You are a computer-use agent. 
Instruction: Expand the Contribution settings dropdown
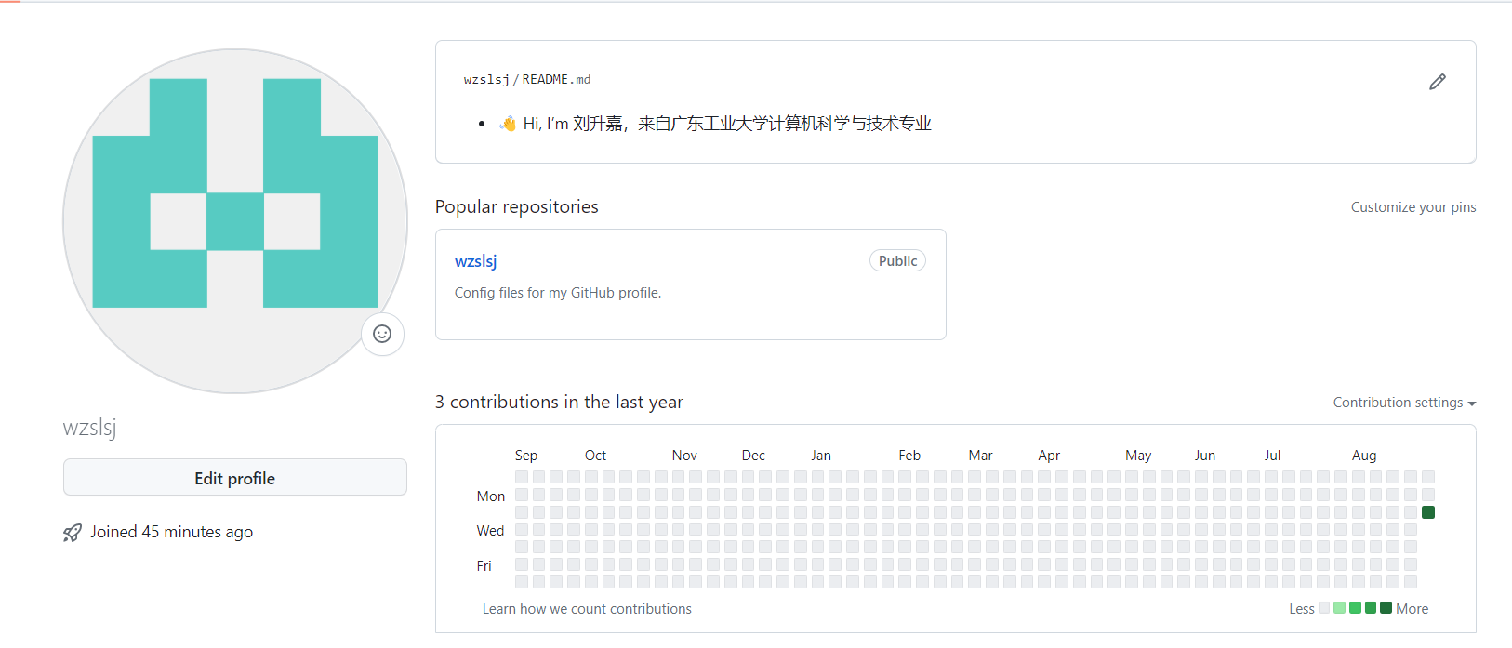(1404, 403)
